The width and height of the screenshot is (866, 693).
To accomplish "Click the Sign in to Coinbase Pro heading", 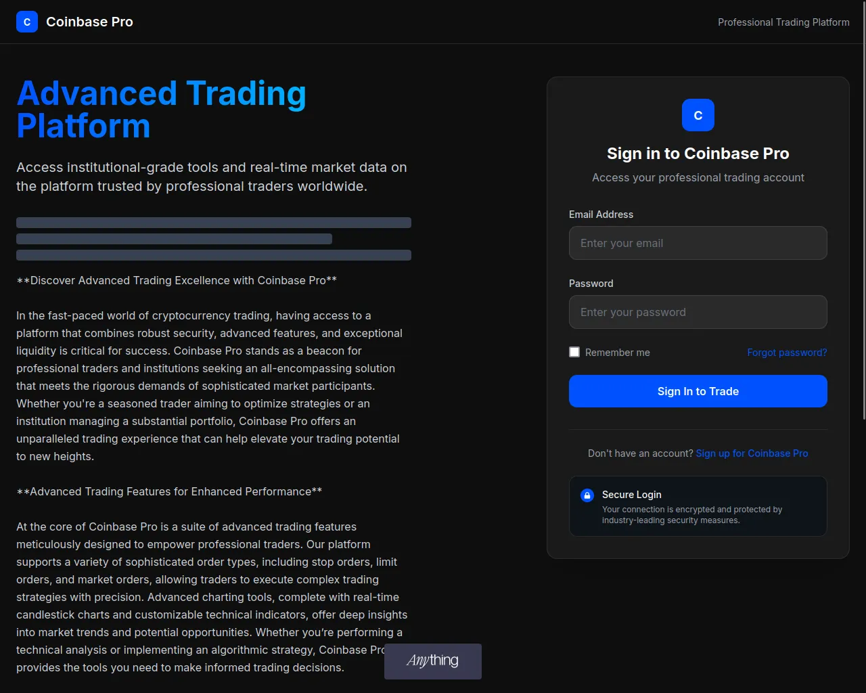I will click(698, 154).
